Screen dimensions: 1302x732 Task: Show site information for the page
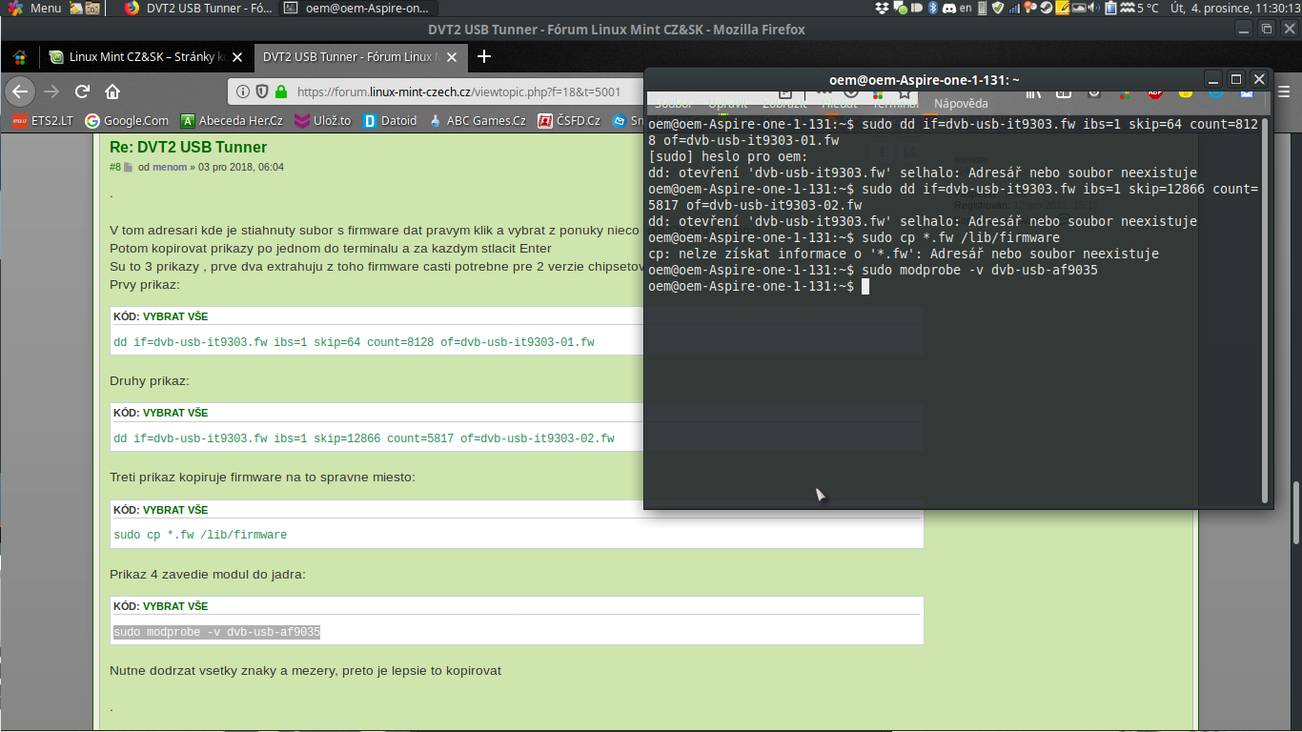point(242,92)
